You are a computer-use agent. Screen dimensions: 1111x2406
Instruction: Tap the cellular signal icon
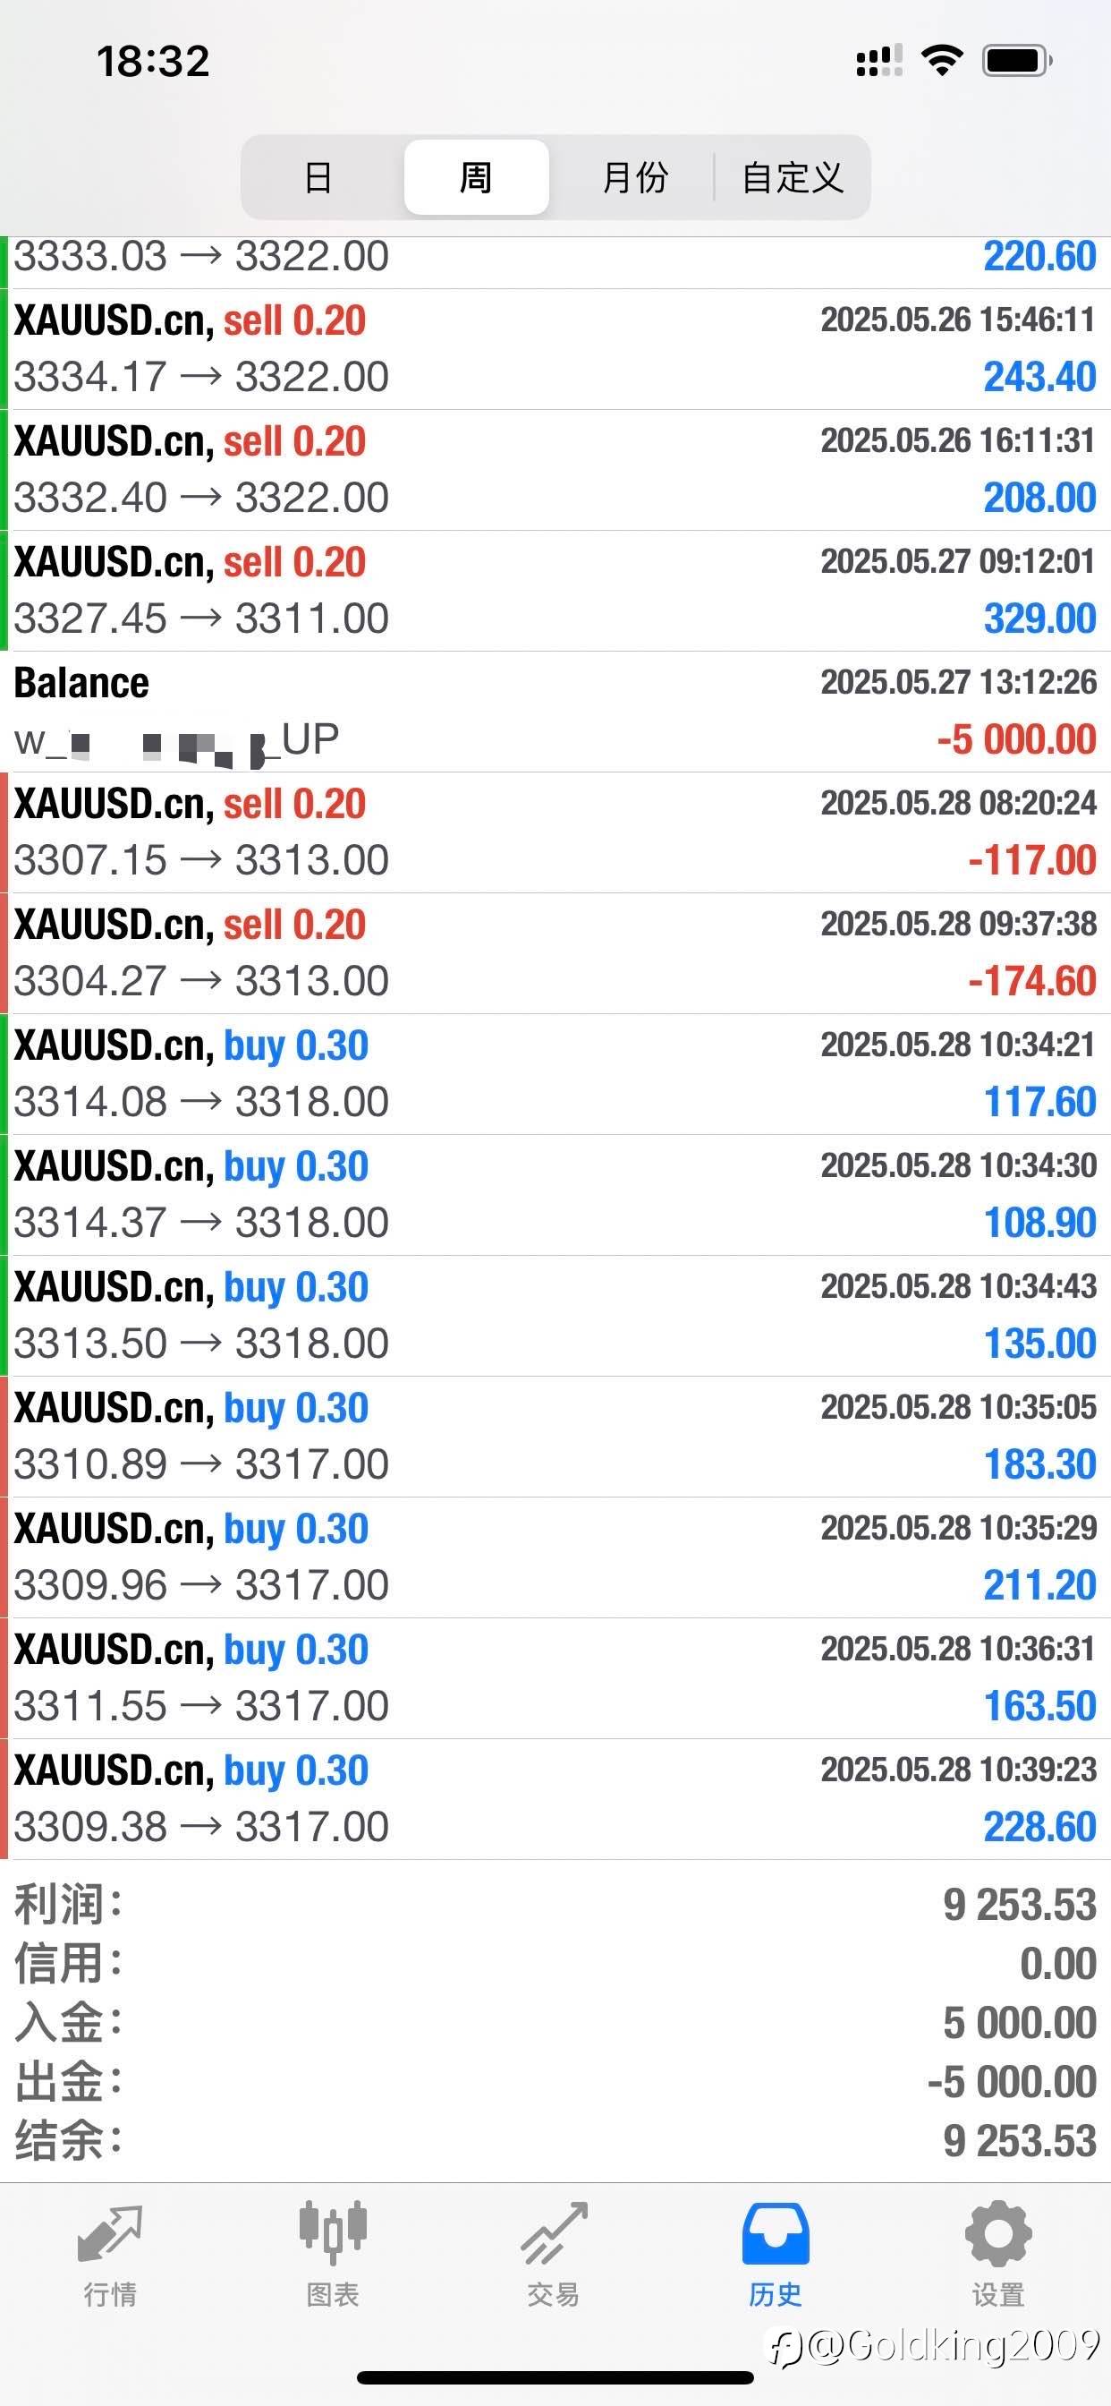point(878,61)
